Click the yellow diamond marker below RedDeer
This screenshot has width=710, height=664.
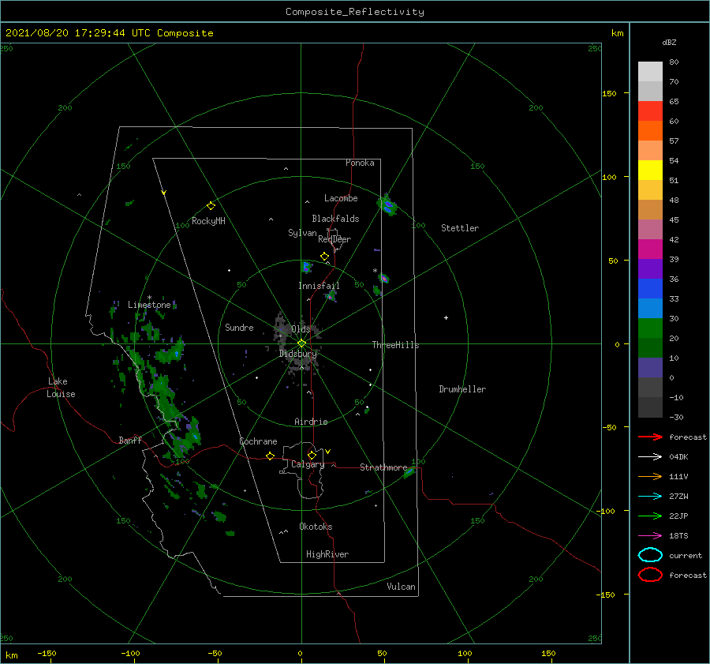click(324, 257)
